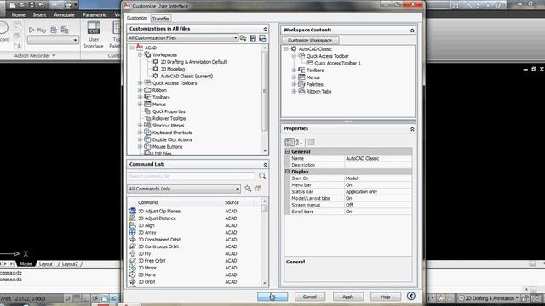
Task: Click the 3D Move command icon
Action: [133, 275]
